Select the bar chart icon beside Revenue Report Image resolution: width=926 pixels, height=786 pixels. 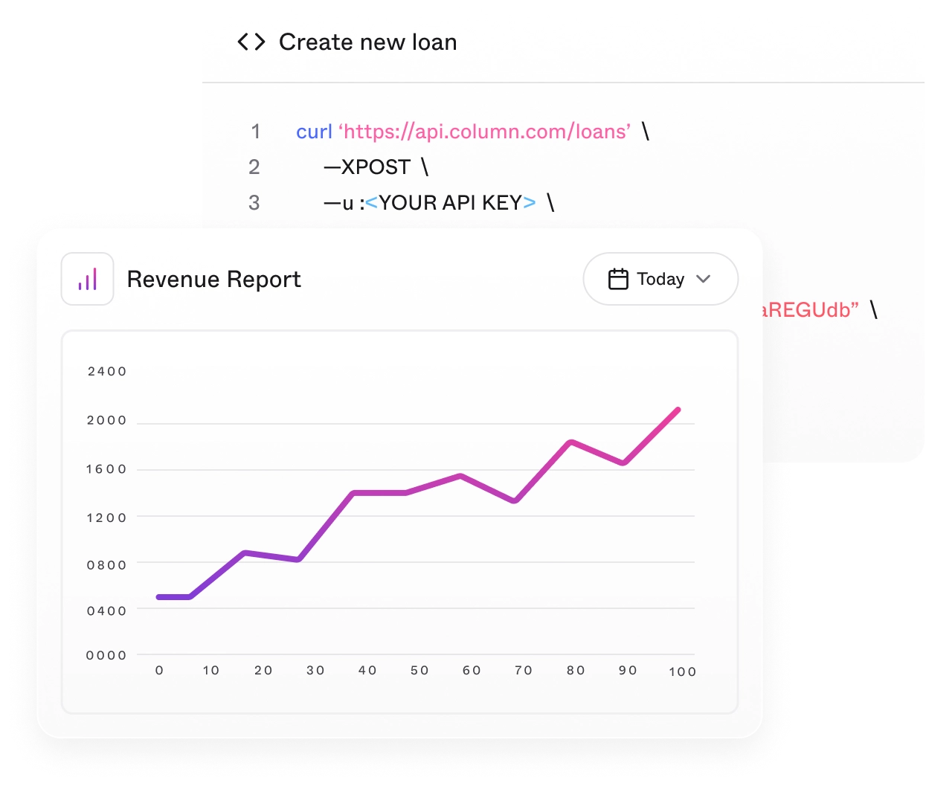(x=87, y=278)
